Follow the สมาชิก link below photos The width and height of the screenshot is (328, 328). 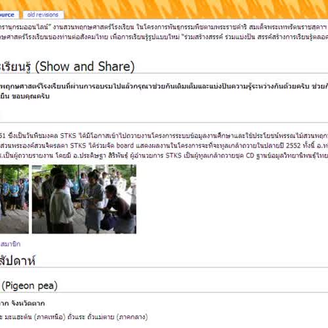pos(10,244)
